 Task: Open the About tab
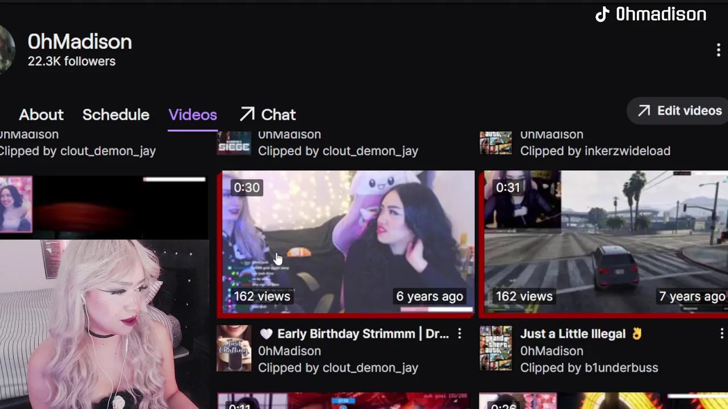(x=41, y=115)
